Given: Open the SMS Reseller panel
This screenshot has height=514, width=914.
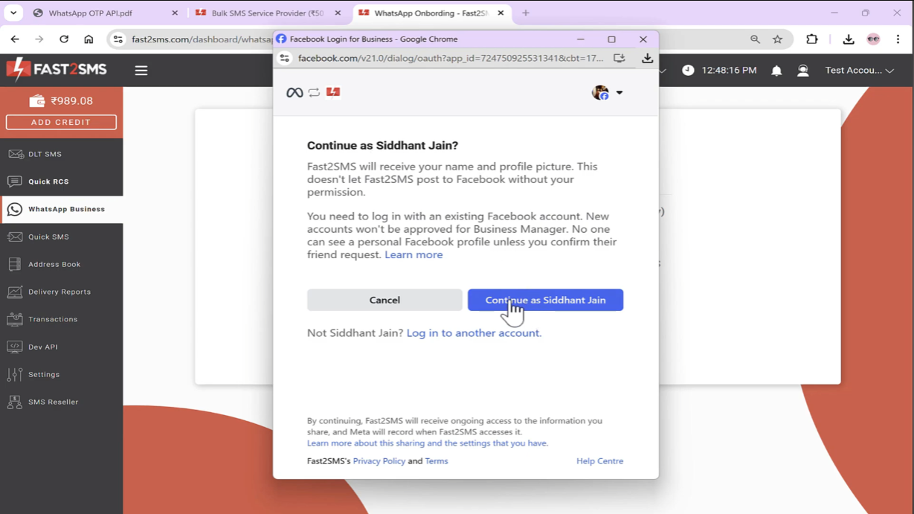Looking at the screenshot, I should click(x=54, y=402).
